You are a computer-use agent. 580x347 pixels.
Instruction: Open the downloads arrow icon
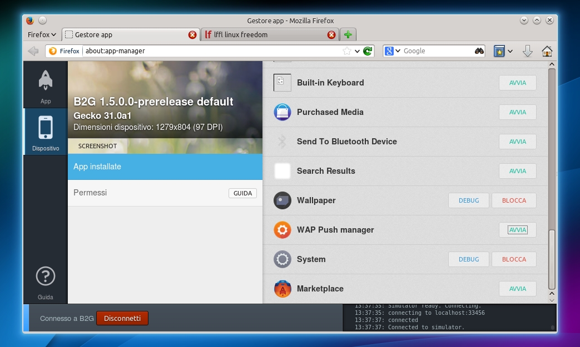528,51
